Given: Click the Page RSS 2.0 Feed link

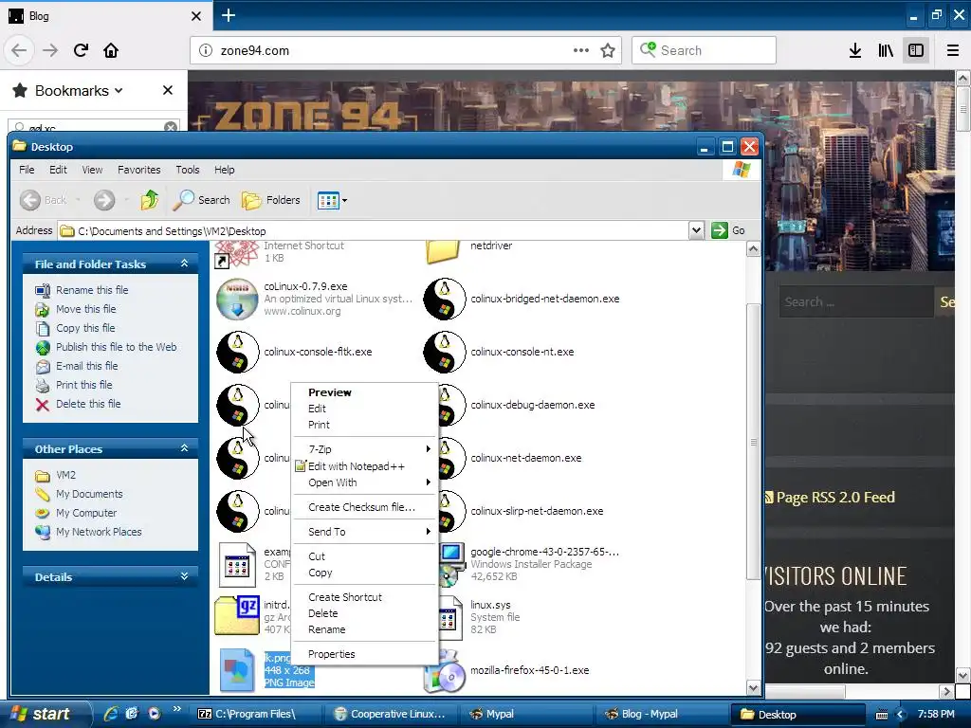Looking at the screenshot, I should (x=835, y=497).
